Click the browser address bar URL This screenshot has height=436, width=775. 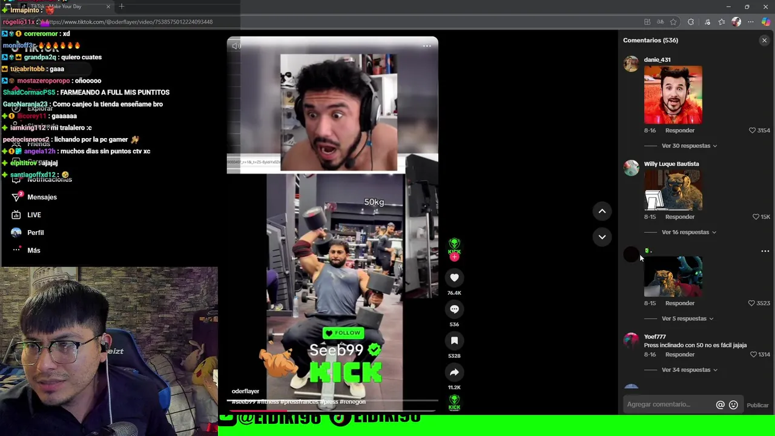coord(130,22)
